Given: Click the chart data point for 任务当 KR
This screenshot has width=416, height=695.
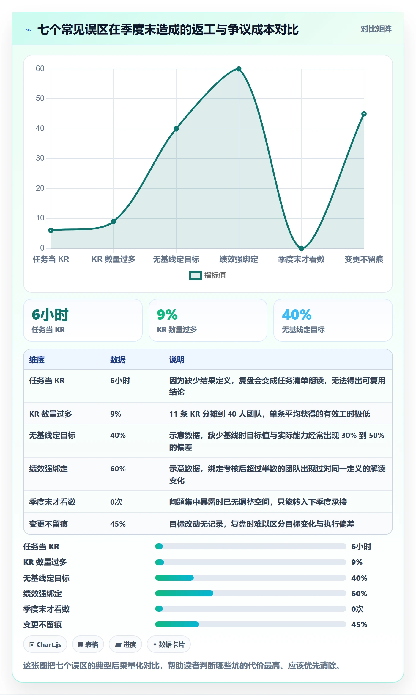Looking at the screenshot, I should coord(51,230).
